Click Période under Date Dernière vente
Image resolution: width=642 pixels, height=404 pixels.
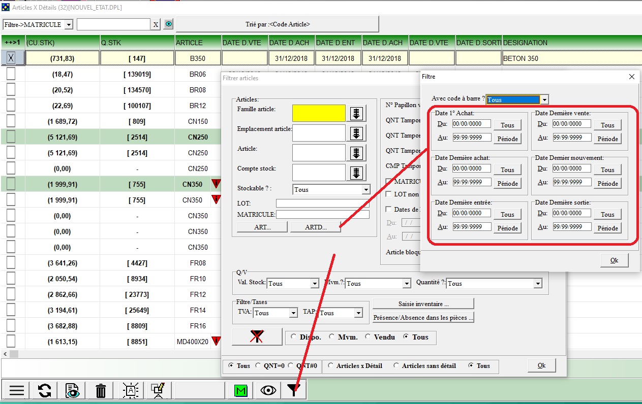click(x=607, y=139)
